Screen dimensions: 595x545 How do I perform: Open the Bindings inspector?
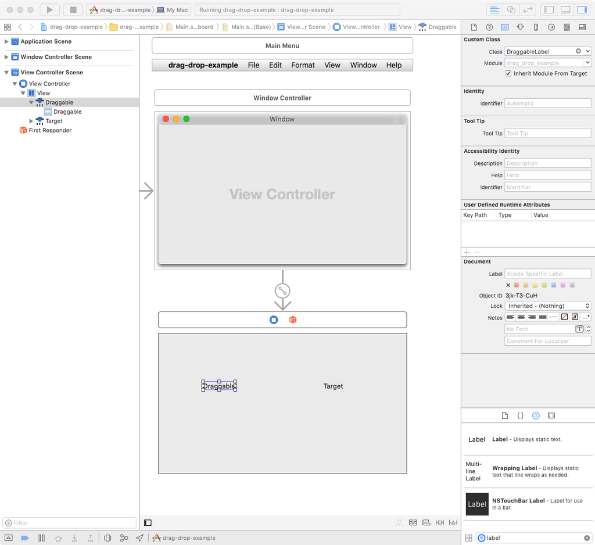pyautogui.click(x=567, y=27)
